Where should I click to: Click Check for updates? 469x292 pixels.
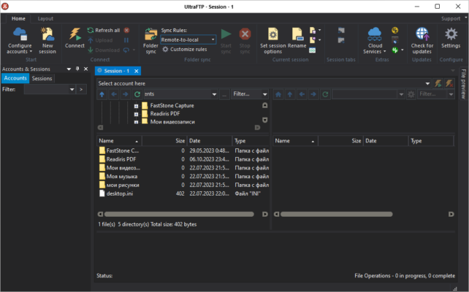[422, 40]
